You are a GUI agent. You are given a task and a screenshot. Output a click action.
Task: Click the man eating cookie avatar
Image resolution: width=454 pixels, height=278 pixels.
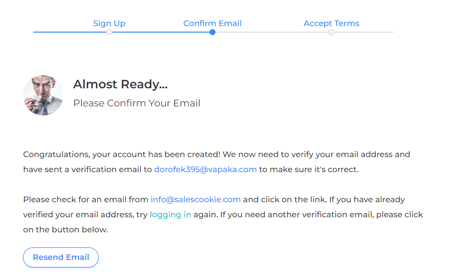43,95
